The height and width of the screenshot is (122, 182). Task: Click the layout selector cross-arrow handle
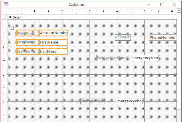pos(12,28)
